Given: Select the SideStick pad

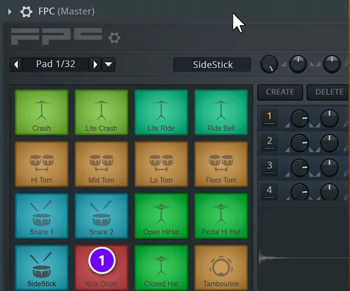Looking at the screenshot, I should coord(42,268).
